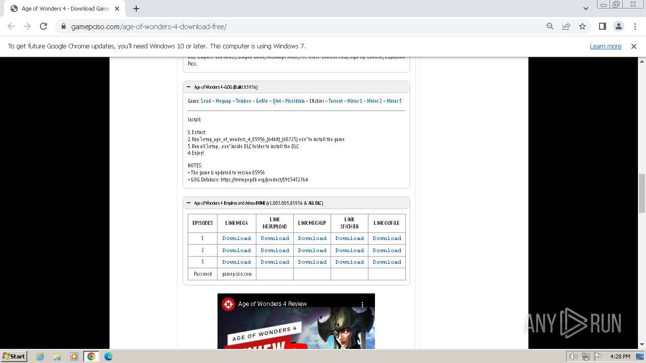
Task: Click the scrollbar down arrow
Action: [x=642, y=345]
